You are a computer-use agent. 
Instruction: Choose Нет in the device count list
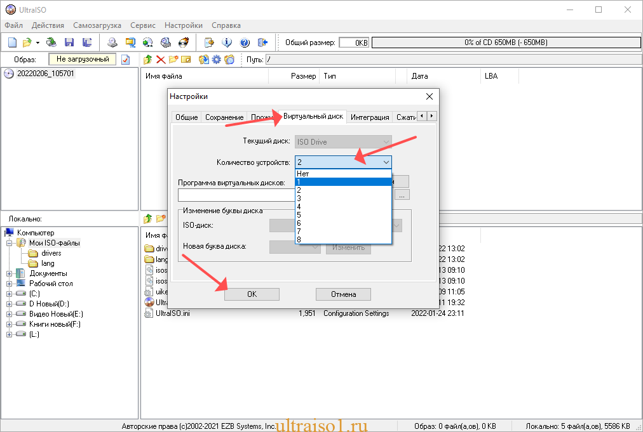[x=343, y=174]
